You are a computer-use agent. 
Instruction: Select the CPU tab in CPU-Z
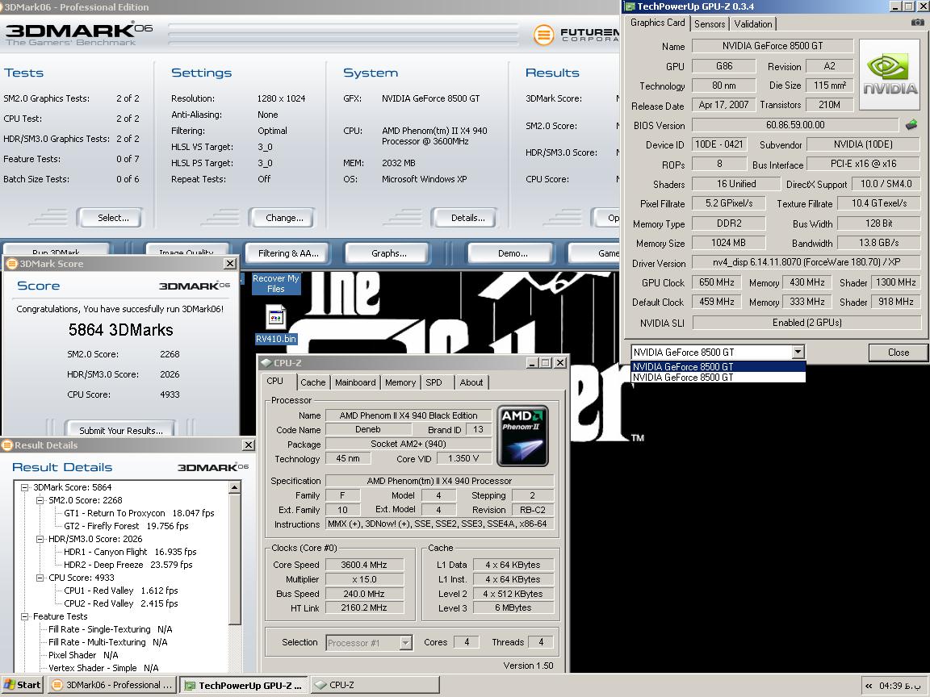point(274,381)
